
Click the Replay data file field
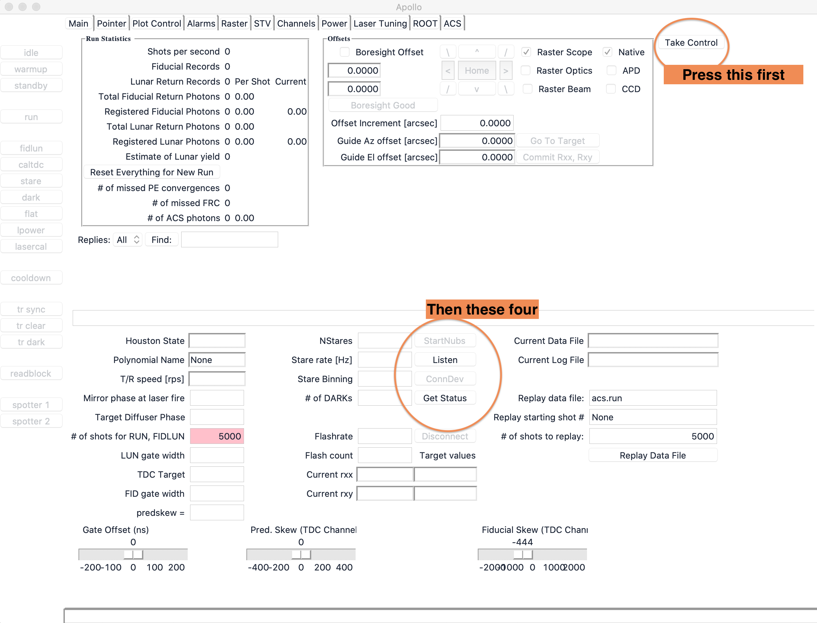coord(653,398)
